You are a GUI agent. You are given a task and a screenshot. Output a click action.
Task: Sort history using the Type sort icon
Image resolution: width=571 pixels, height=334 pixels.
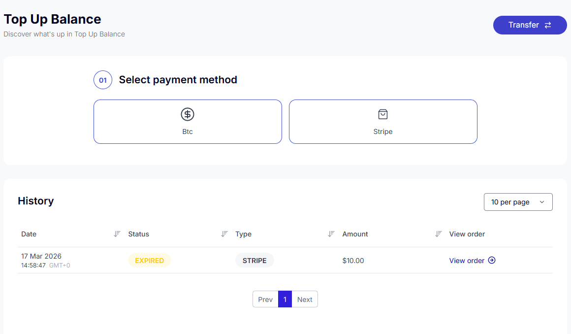331,234
